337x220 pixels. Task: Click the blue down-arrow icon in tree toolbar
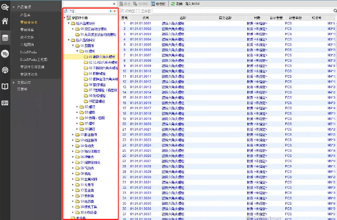[x=110, y=11]
